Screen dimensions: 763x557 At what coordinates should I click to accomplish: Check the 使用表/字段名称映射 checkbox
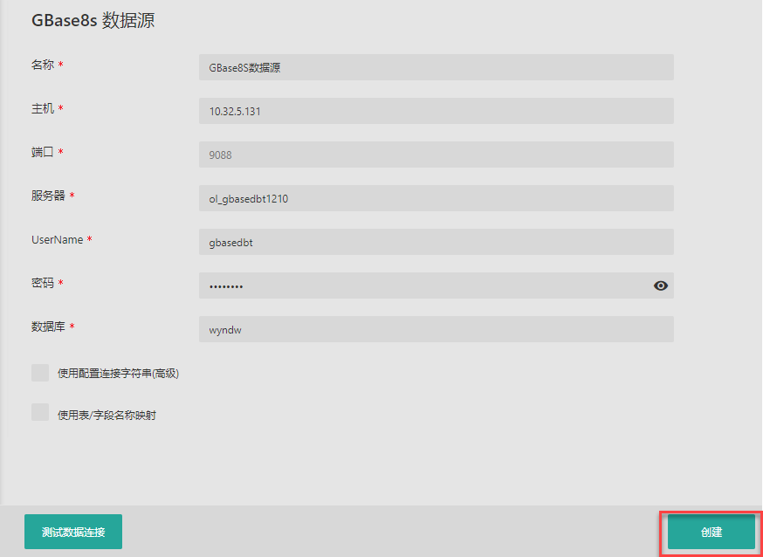(40, 412)
